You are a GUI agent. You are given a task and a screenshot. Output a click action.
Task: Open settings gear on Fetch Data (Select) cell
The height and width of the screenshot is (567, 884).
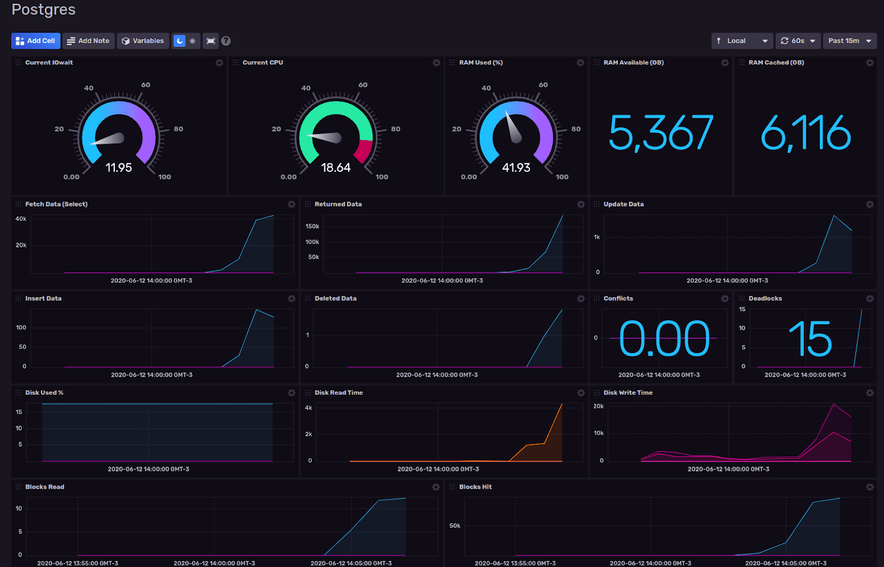(x=292, y=204)
